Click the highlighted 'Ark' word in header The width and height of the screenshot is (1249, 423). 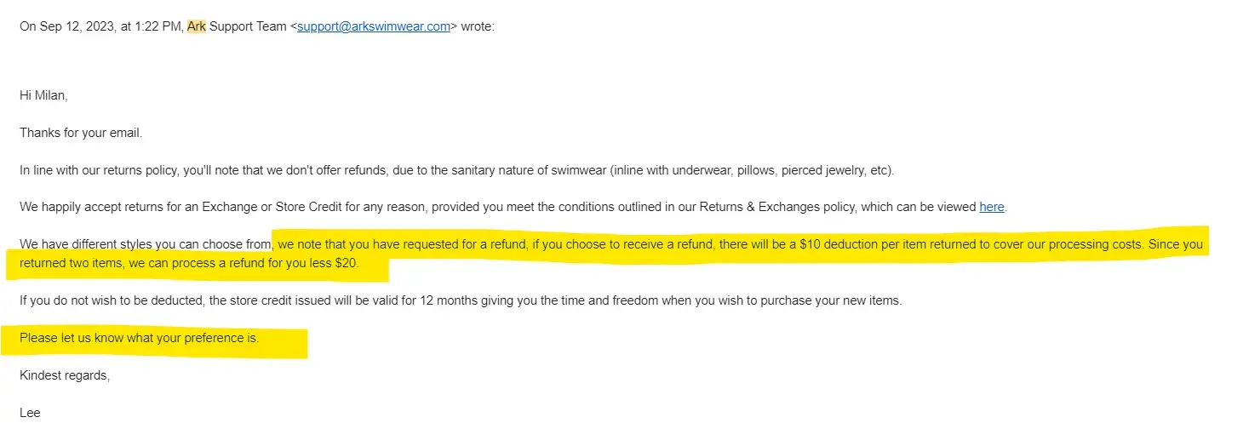point(197,26)
